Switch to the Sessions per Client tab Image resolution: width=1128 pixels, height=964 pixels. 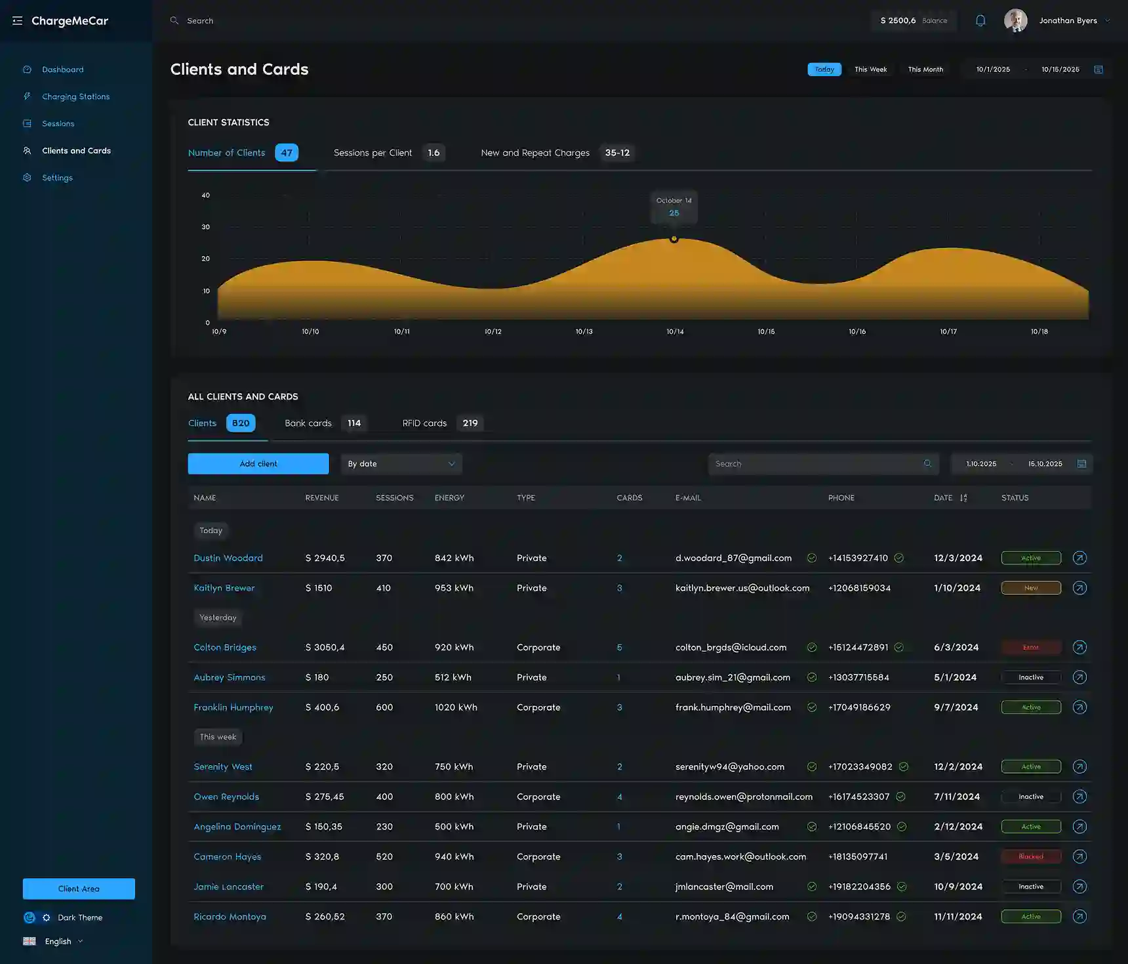pos(373,153)
